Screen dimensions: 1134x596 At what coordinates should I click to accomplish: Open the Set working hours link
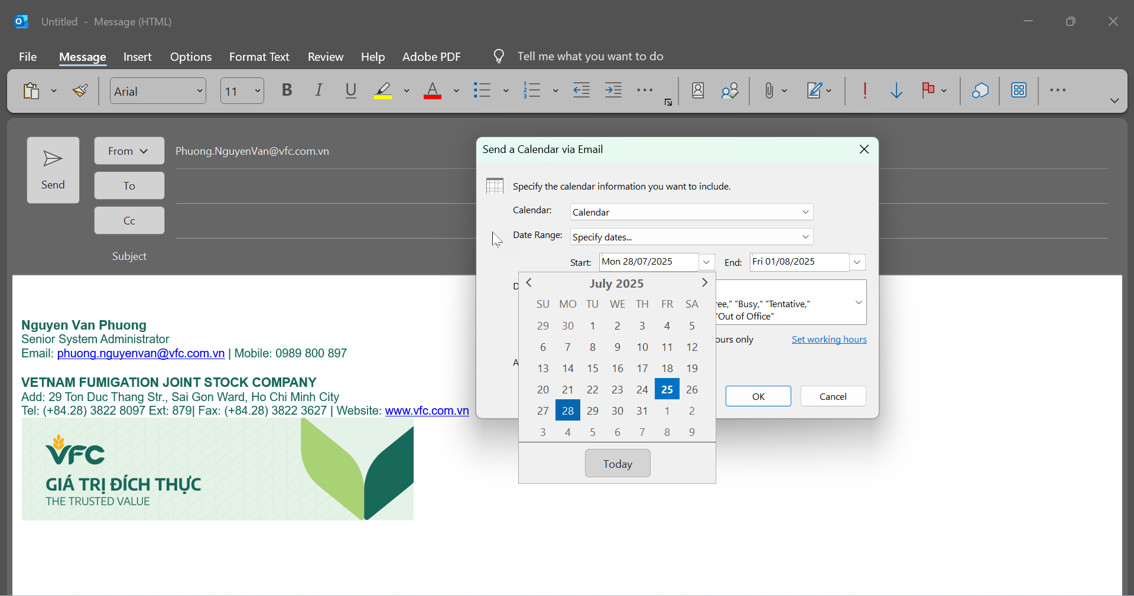pos(828,340)
